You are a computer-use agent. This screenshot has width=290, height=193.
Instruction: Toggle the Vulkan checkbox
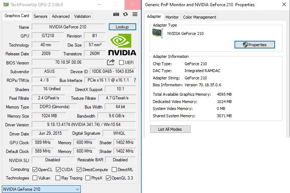point(35,178)
